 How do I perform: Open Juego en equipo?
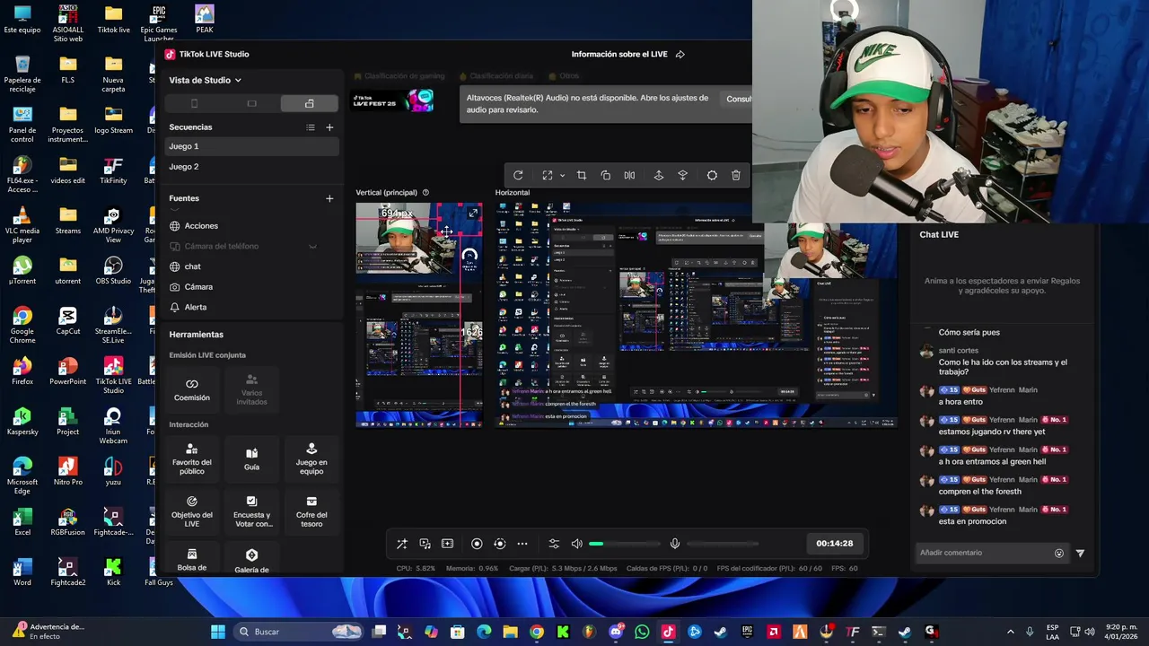click(x=311, y=459)
